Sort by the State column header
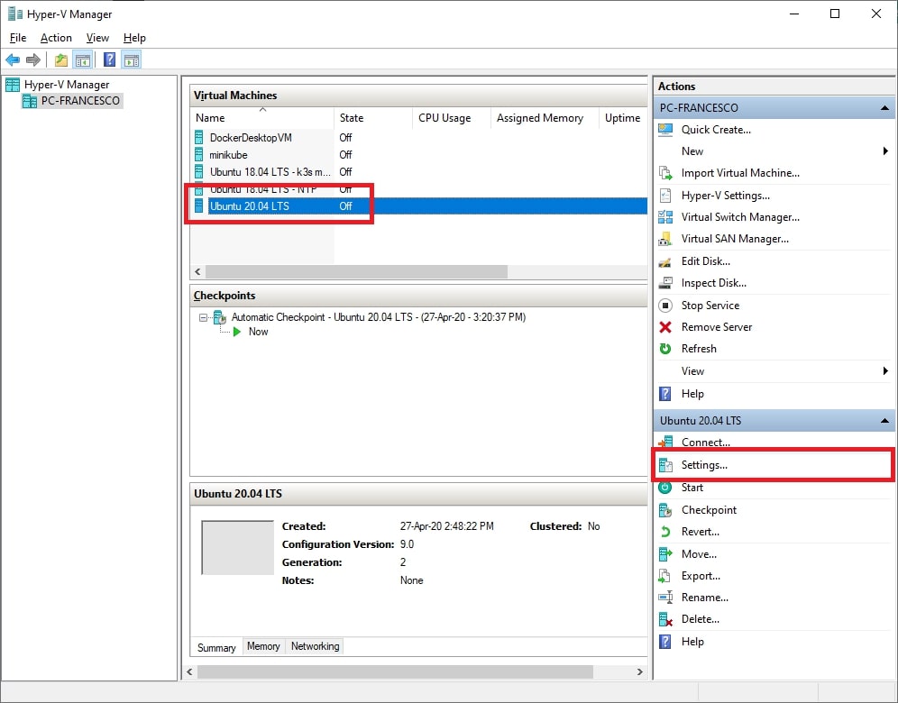 [373, 118]
